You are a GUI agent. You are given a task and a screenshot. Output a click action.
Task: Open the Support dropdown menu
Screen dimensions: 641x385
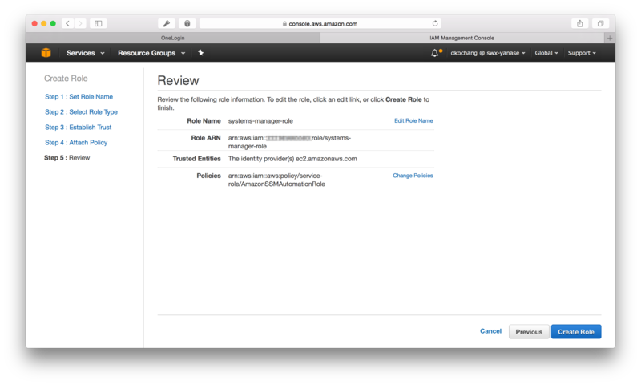pyautogui.click(x=582, y=53)
